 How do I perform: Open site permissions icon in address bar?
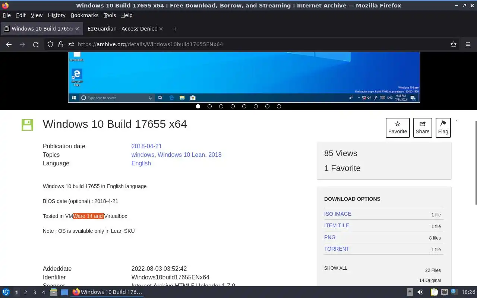pos(71,44)
